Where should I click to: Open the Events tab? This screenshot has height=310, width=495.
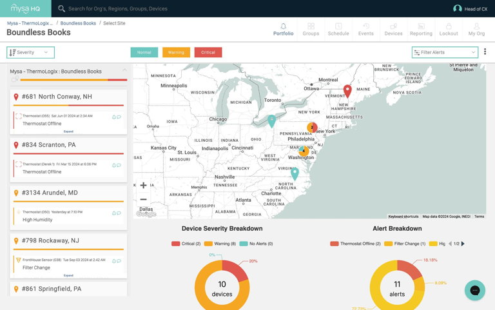[365, 30]
